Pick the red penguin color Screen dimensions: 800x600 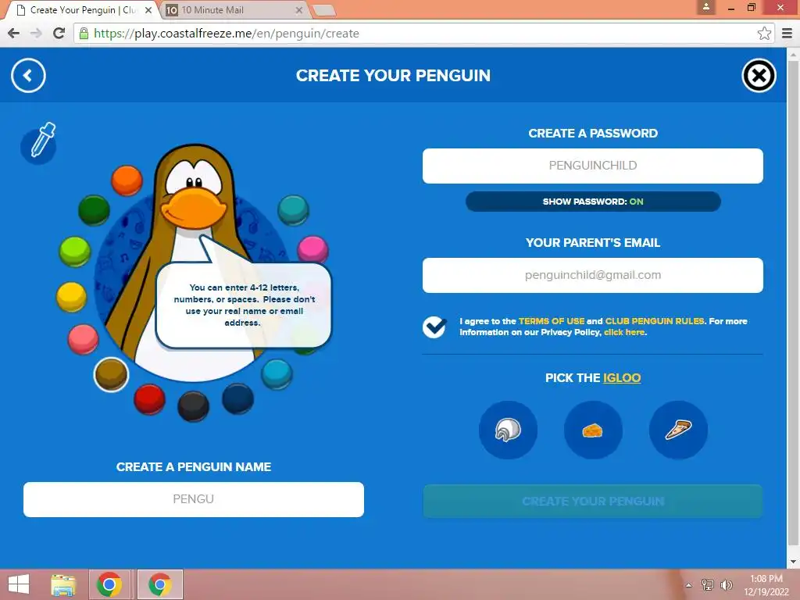[x=149, y=399]
